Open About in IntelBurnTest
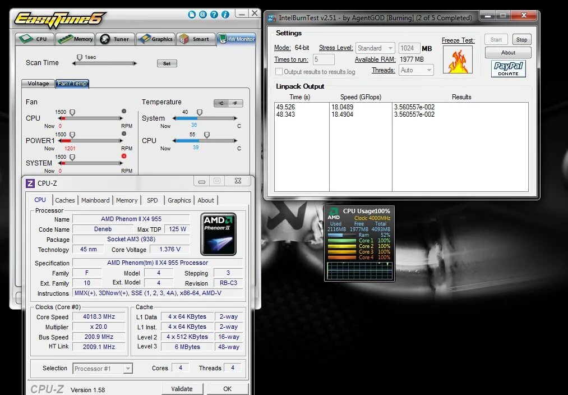Image resolution: width=568 pixels, height=395 pixels. coord(508,53)
